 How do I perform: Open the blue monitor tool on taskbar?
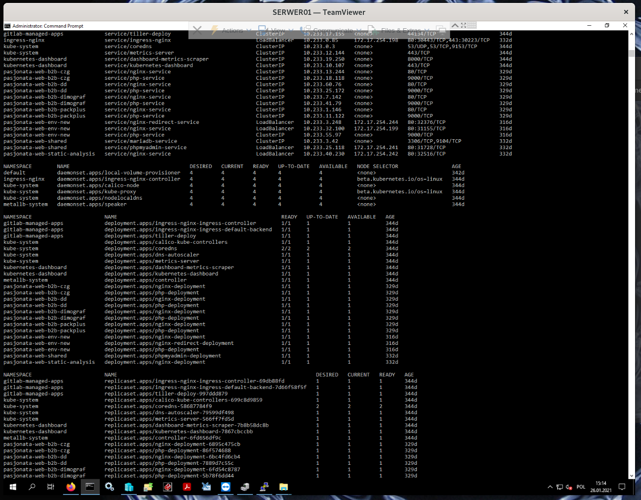[206, 487]
